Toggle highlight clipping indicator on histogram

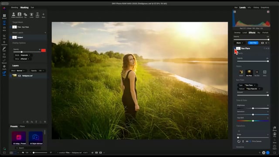coord(268,12)
